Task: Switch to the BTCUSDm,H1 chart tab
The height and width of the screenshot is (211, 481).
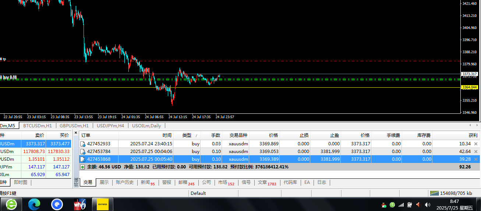Action: [37, 126]
